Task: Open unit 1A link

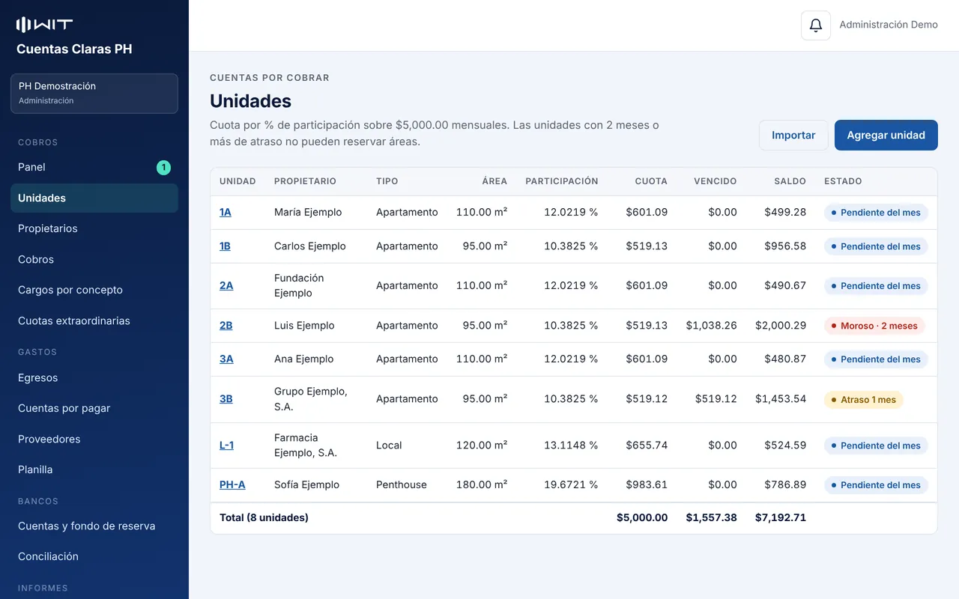Action: (x=226, y=213)
